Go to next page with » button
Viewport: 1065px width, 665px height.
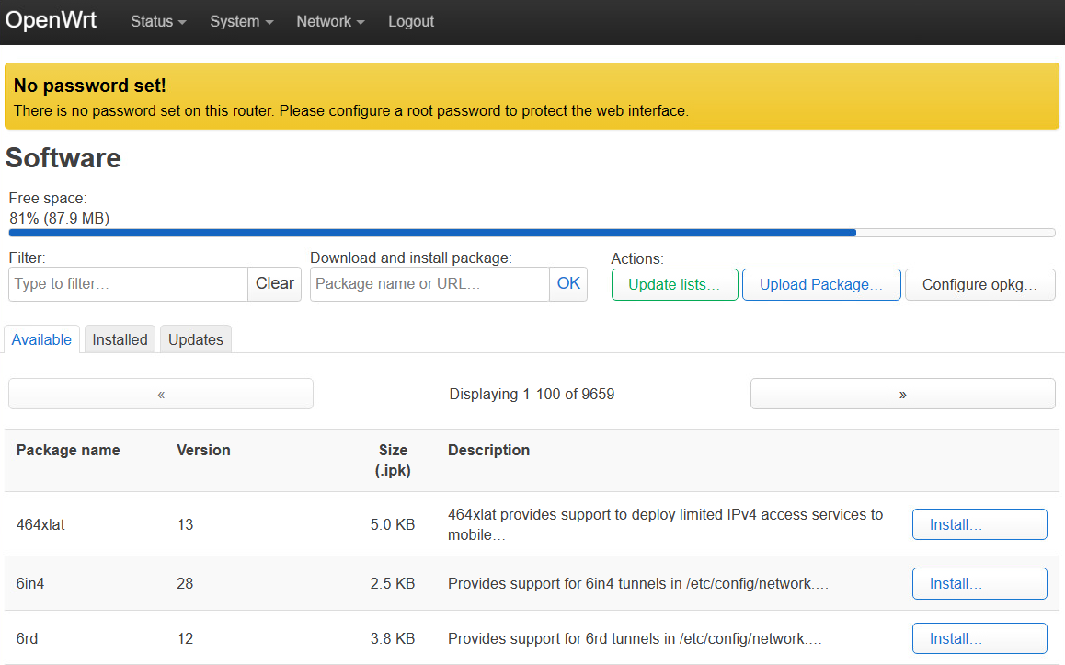coord(902,394)
